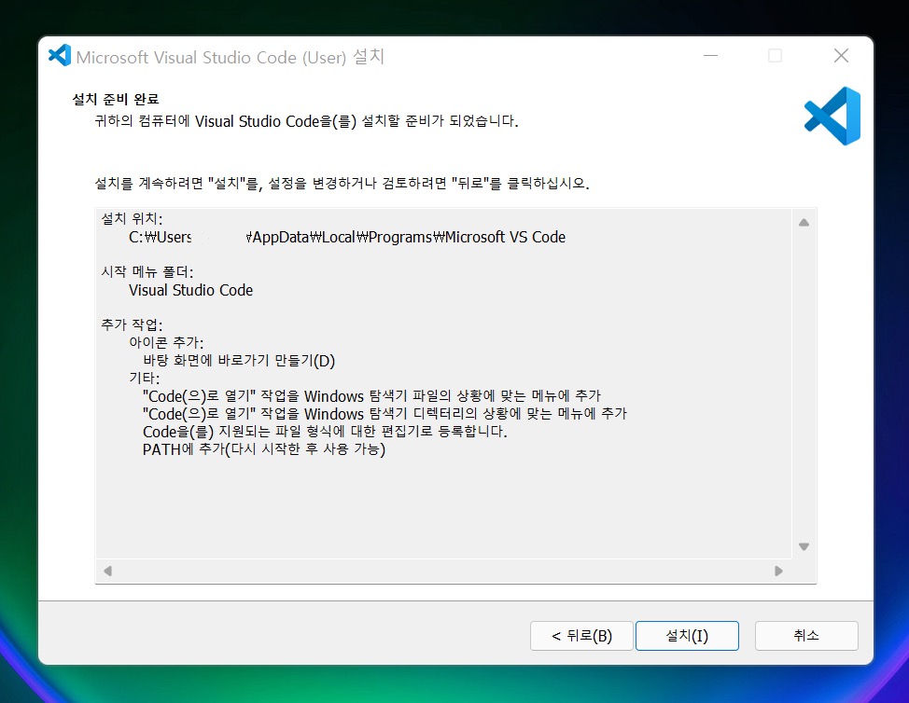Viewport: 909px width, 703px height.
Task: Click the '기타:' line
Action: click(x=145, y=379)
